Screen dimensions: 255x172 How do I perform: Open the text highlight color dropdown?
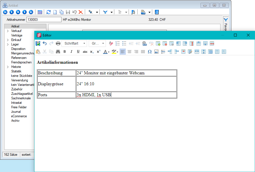(x=117, y=52)
